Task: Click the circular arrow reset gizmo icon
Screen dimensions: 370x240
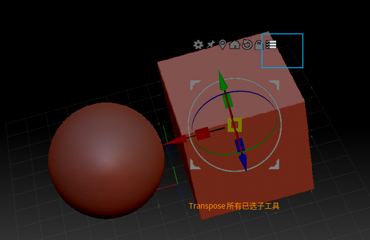Action: 247,44
